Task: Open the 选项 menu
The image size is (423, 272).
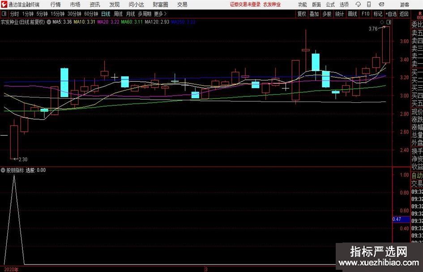Action: pos(344,4)
